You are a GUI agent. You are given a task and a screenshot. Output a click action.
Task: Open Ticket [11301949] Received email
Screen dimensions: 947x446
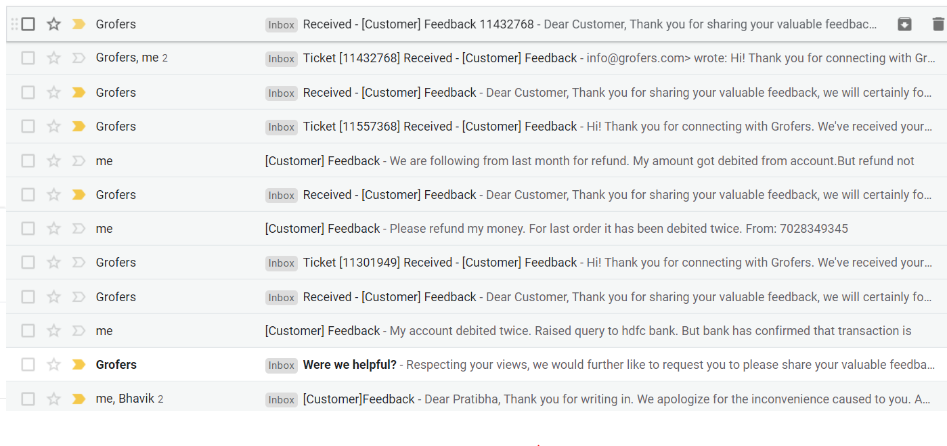(x=440, y=263)
